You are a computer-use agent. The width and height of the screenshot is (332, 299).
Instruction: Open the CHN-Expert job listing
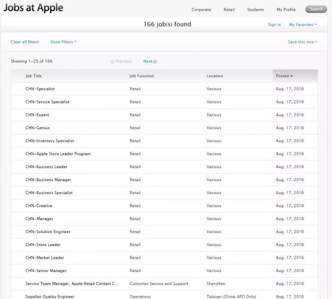[37, 115]
